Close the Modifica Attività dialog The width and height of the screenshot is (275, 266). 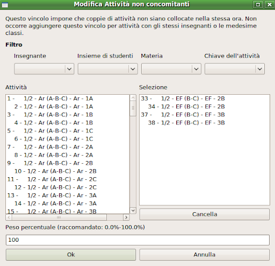pos(269,4)
